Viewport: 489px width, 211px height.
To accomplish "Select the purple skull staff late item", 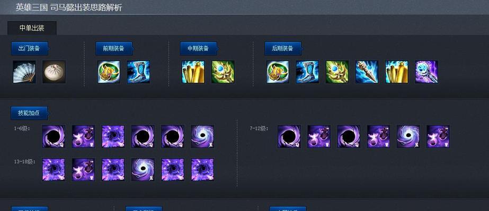I will (426, 72).
